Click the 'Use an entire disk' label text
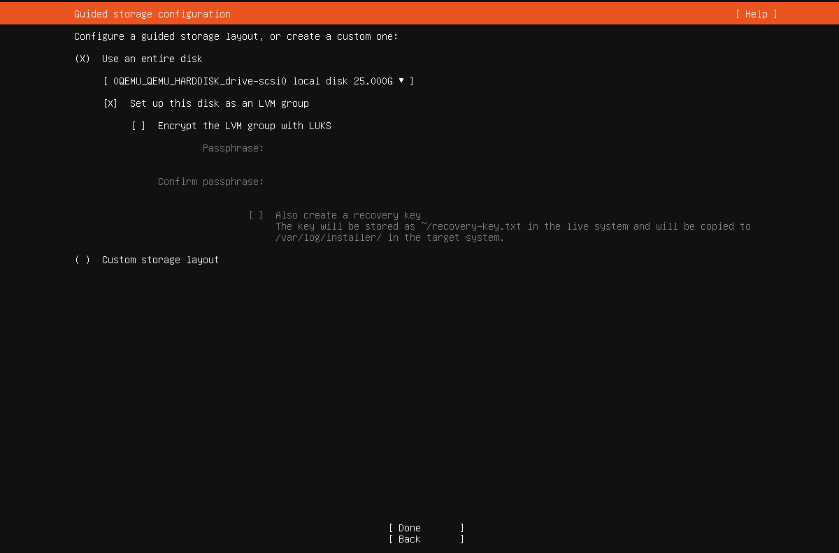 tap(152, 59)
